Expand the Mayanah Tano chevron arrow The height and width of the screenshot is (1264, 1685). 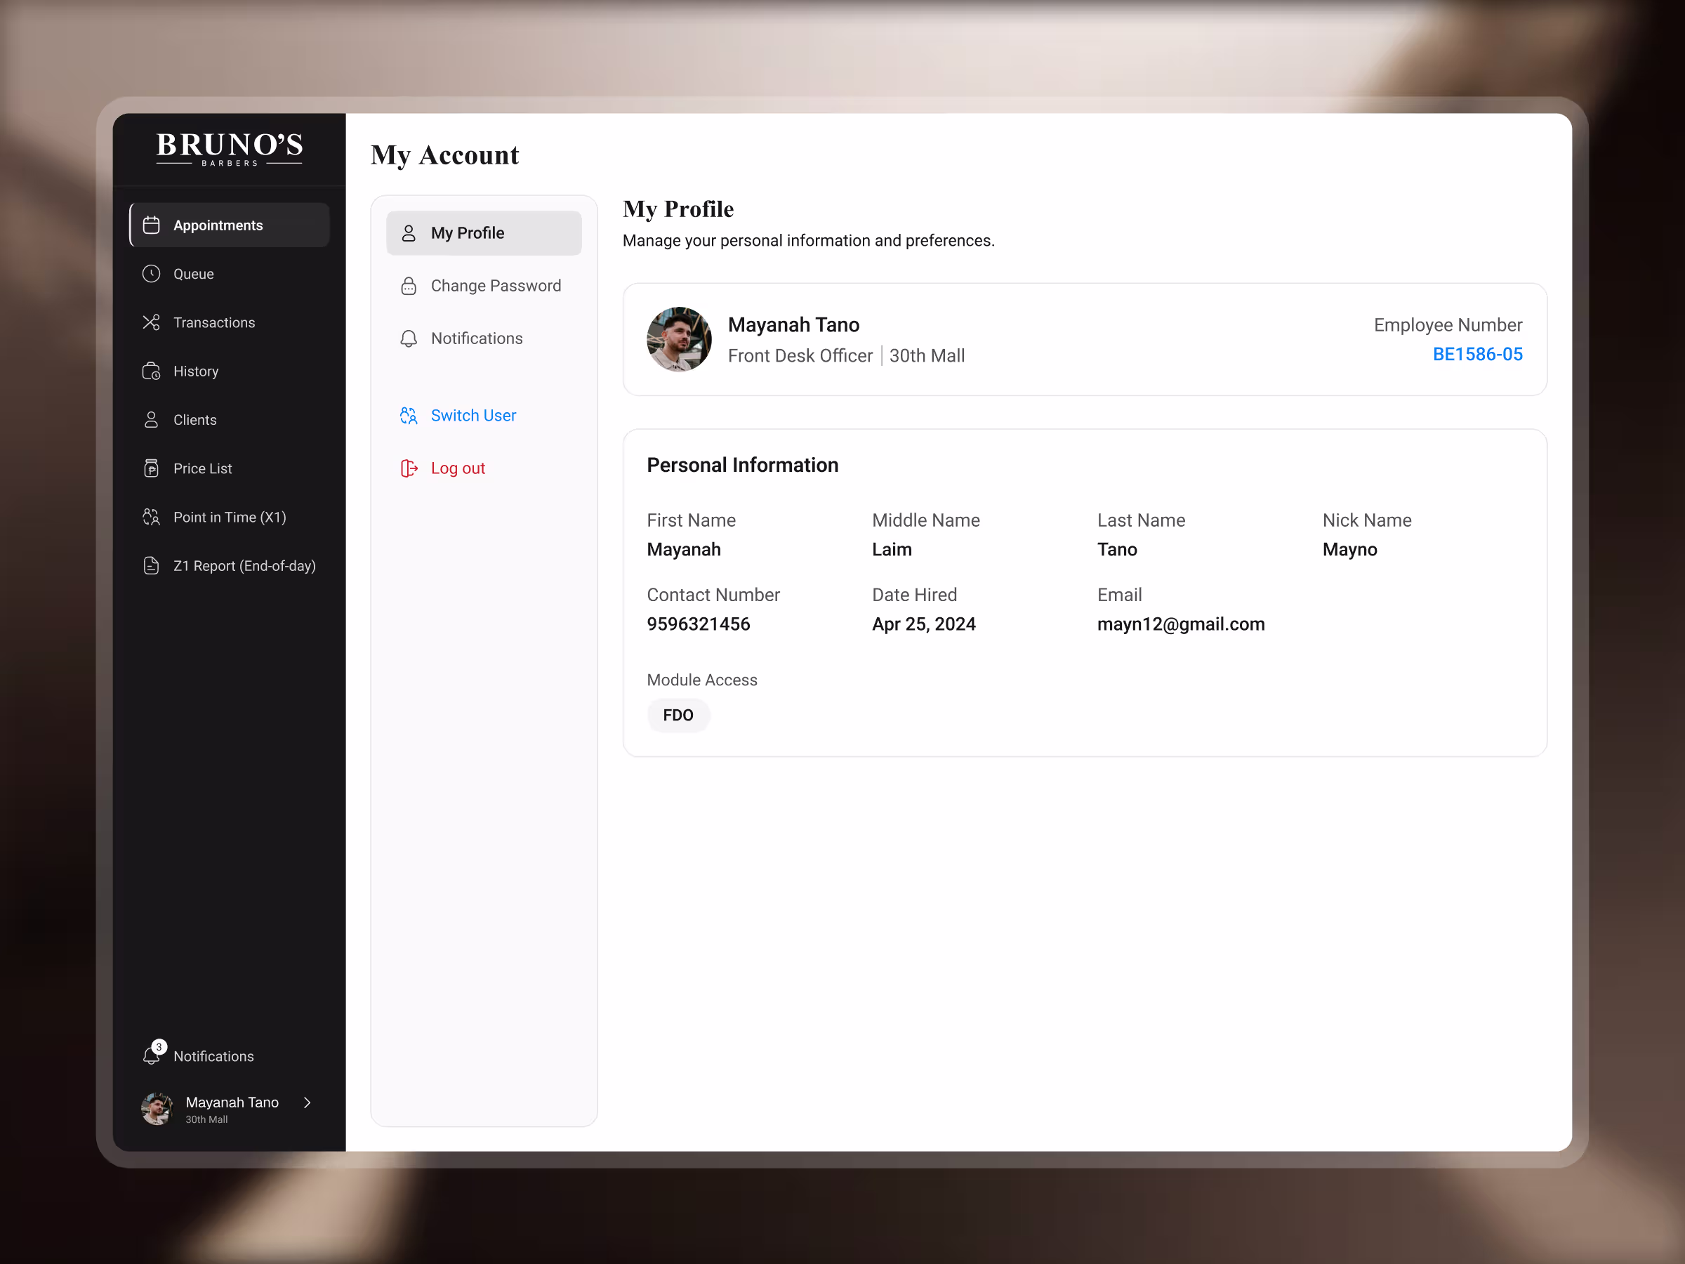coord(308,1103)
